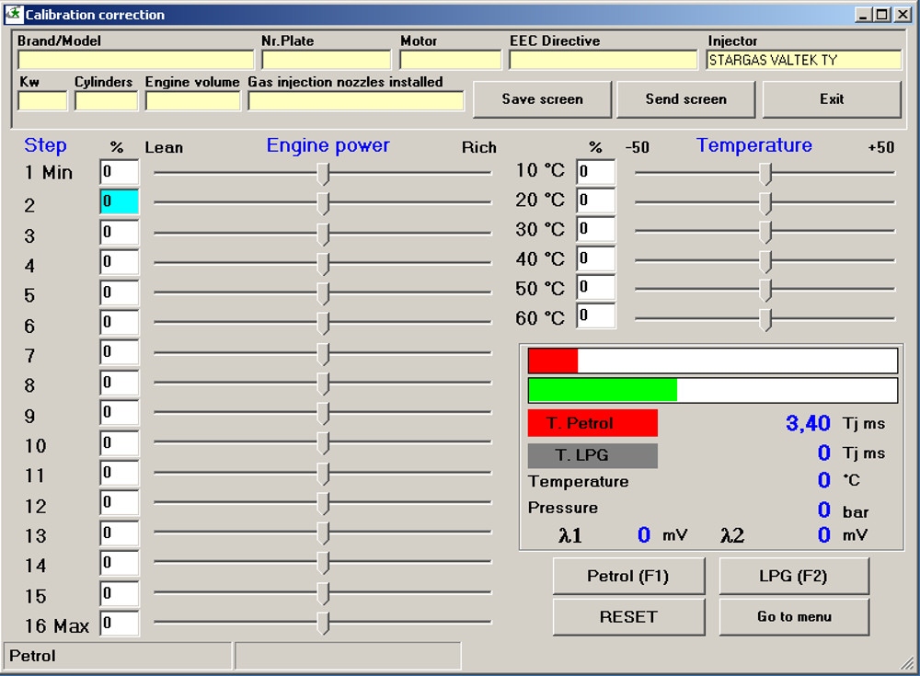
Task: Click the Gas injection nozzles installed field
Action: [x=355, y=101]
